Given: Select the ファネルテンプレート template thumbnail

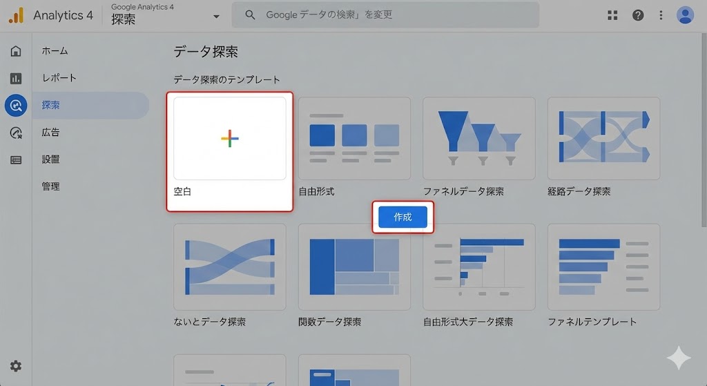Looking at the screenshot, I should point(603,267).
